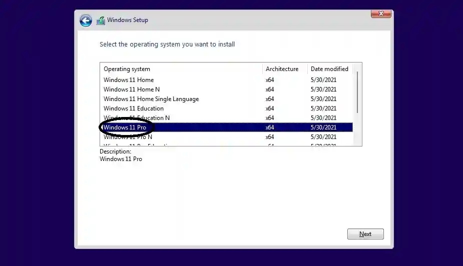Go back using the blue arrow button

click(x=86, y=20)
